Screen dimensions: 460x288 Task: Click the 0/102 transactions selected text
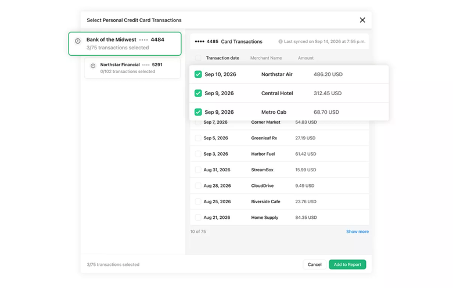128,71
